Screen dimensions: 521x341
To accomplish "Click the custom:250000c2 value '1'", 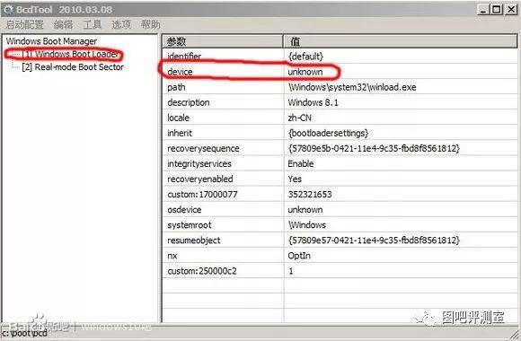I will 291,271.
